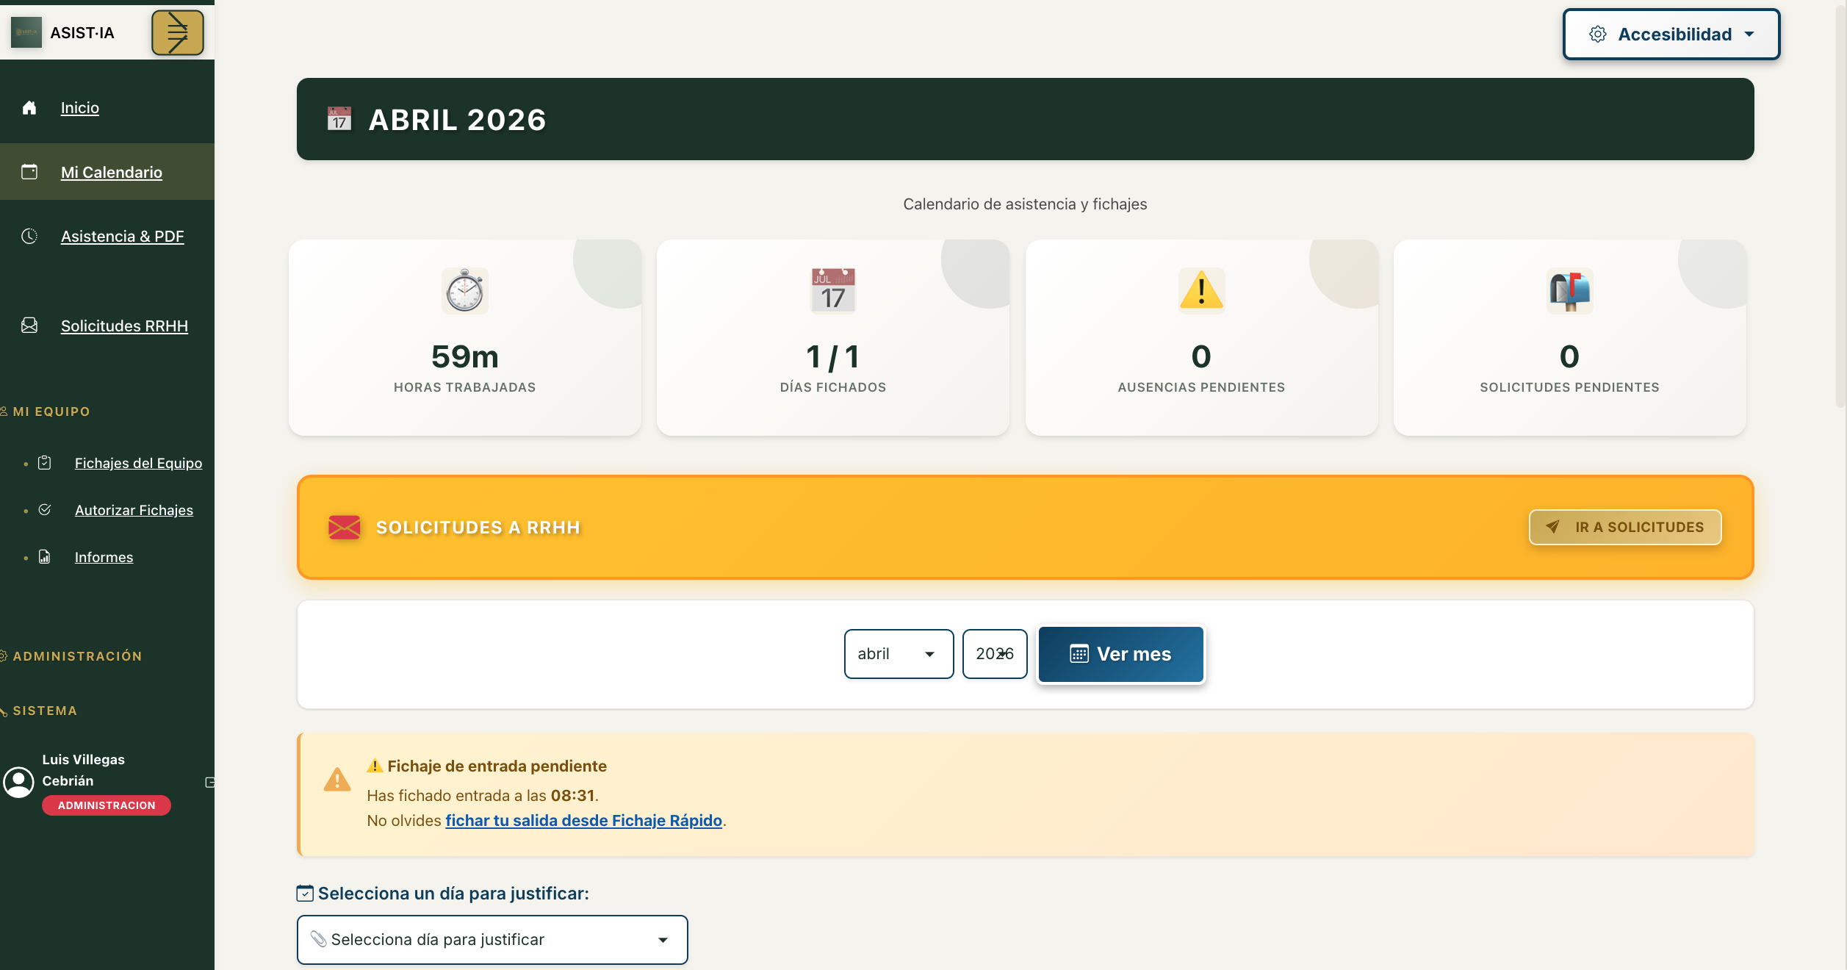Click the logout icon next to user name
The image size is (1847, 970).
[x=210, y=783]
